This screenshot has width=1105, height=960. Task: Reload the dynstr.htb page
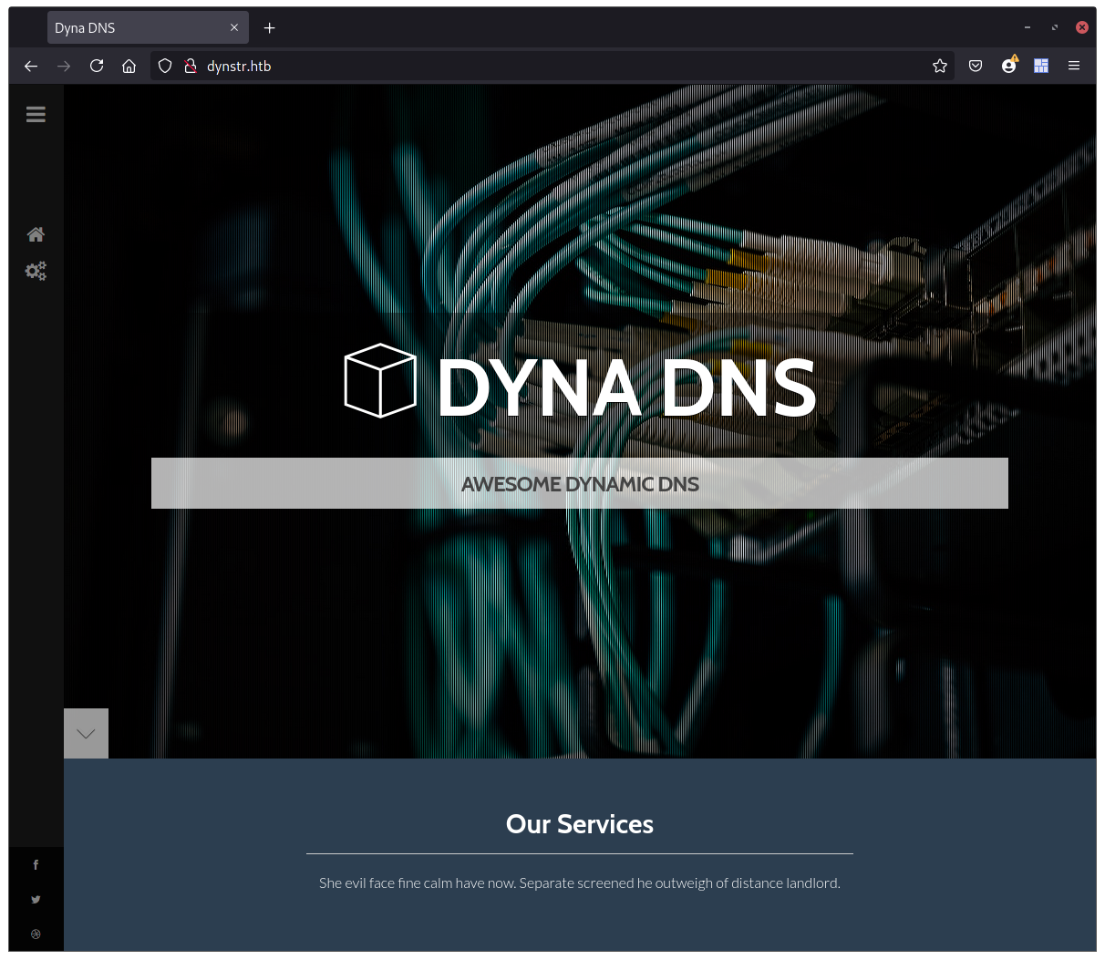tap(97, 66)
